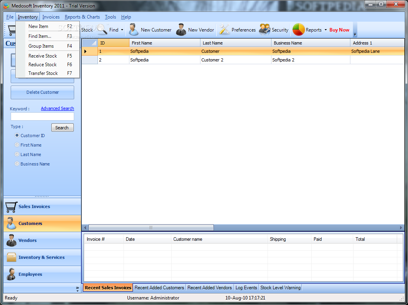Sort by the Last Name column header
This screenshot has width=408, height=305.
pyautogui.click(x=236, y=43)
